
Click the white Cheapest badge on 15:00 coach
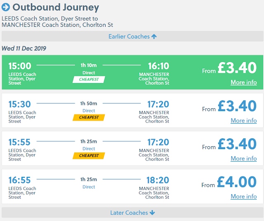(89, 79)
